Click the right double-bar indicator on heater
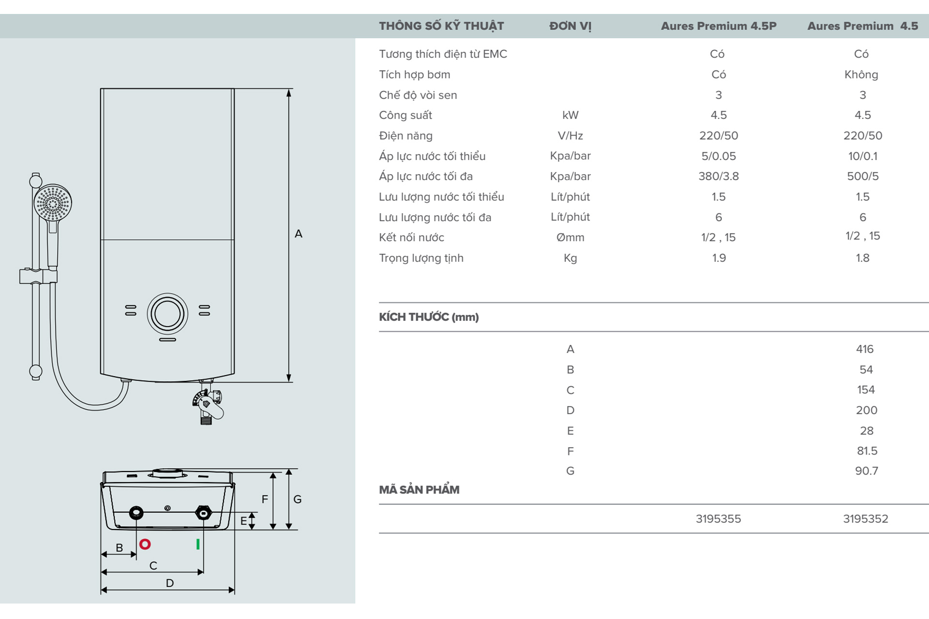Screen dimensions: 929x619 tap(204, 310)
